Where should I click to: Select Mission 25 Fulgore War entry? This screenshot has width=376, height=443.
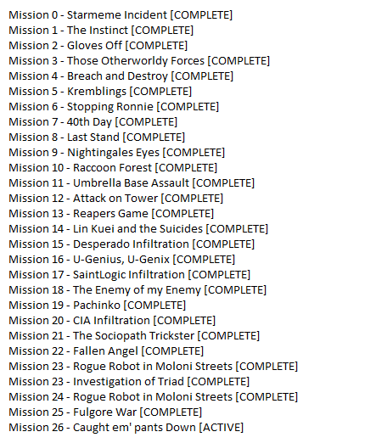click(x=105, y=412)
